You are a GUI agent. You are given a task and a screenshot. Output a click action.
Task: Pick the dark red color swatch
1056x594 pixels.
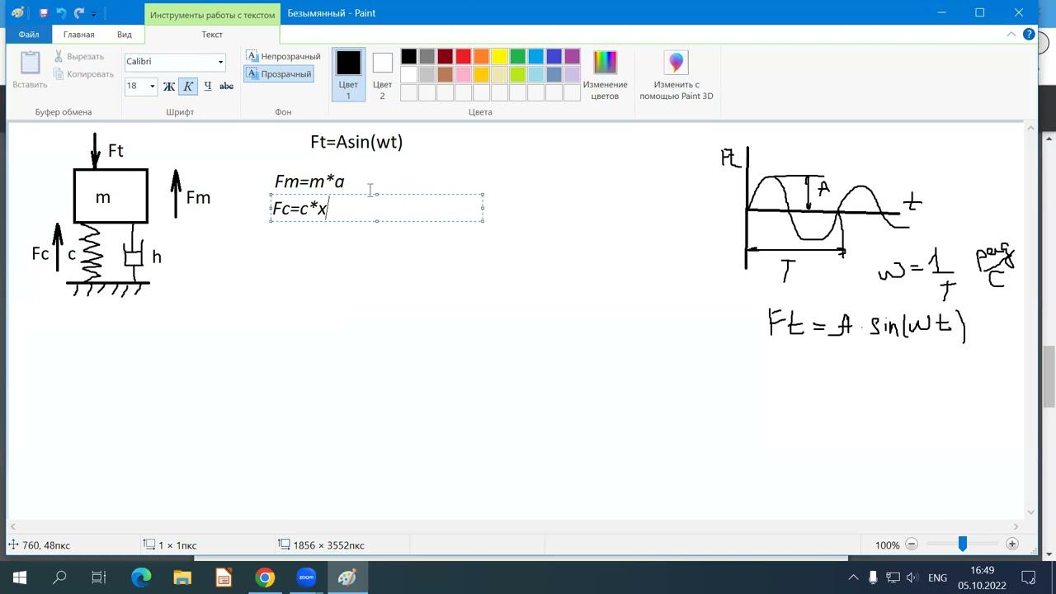coord(445,56)
